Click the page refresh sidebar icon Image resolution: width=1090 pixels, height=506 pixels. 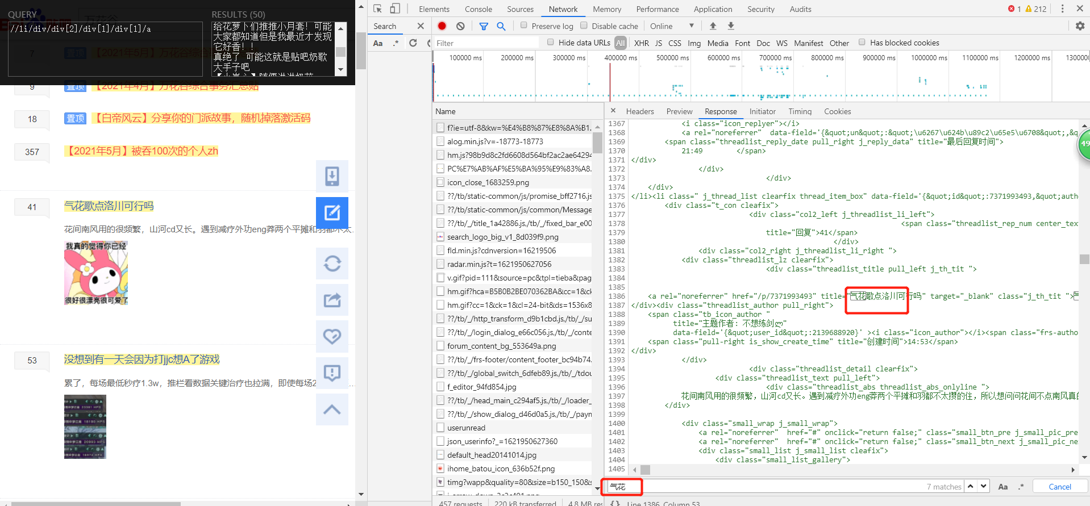332,264
